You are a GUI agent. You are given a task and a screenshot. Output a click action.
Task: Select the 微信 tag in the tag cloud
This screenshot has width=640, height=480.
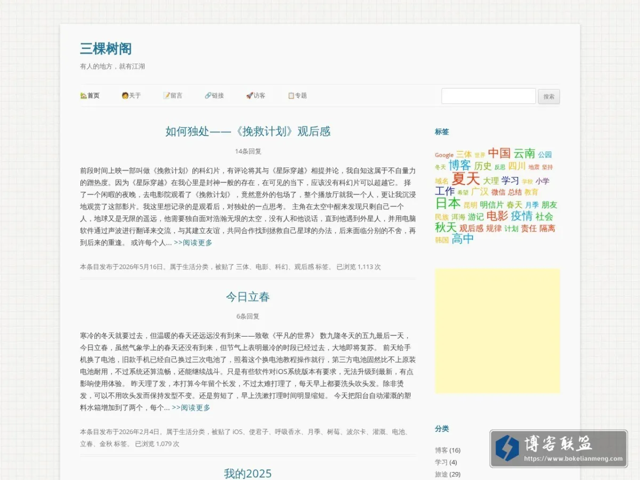pyautogui.click(x=498, y=192)
